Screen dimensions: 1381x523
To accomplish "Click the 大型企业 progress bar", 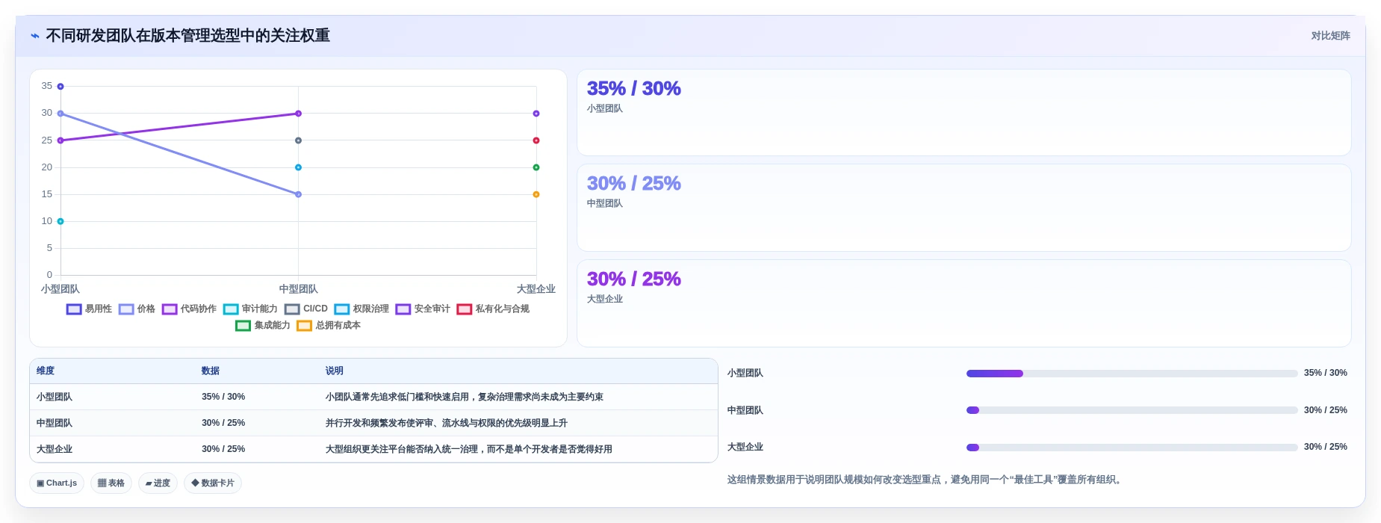I will coord(1132,448).
